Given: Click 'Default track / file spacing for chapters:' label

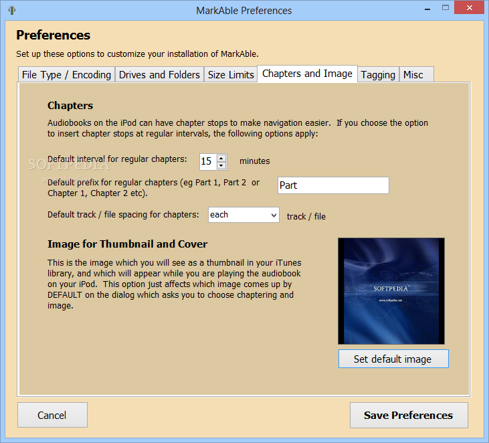Looking at the screenshot, I should pos(123,215).
